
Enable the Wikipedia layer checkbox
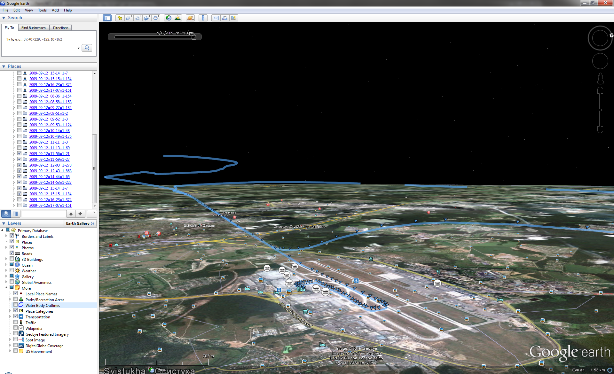coord(16,328)
